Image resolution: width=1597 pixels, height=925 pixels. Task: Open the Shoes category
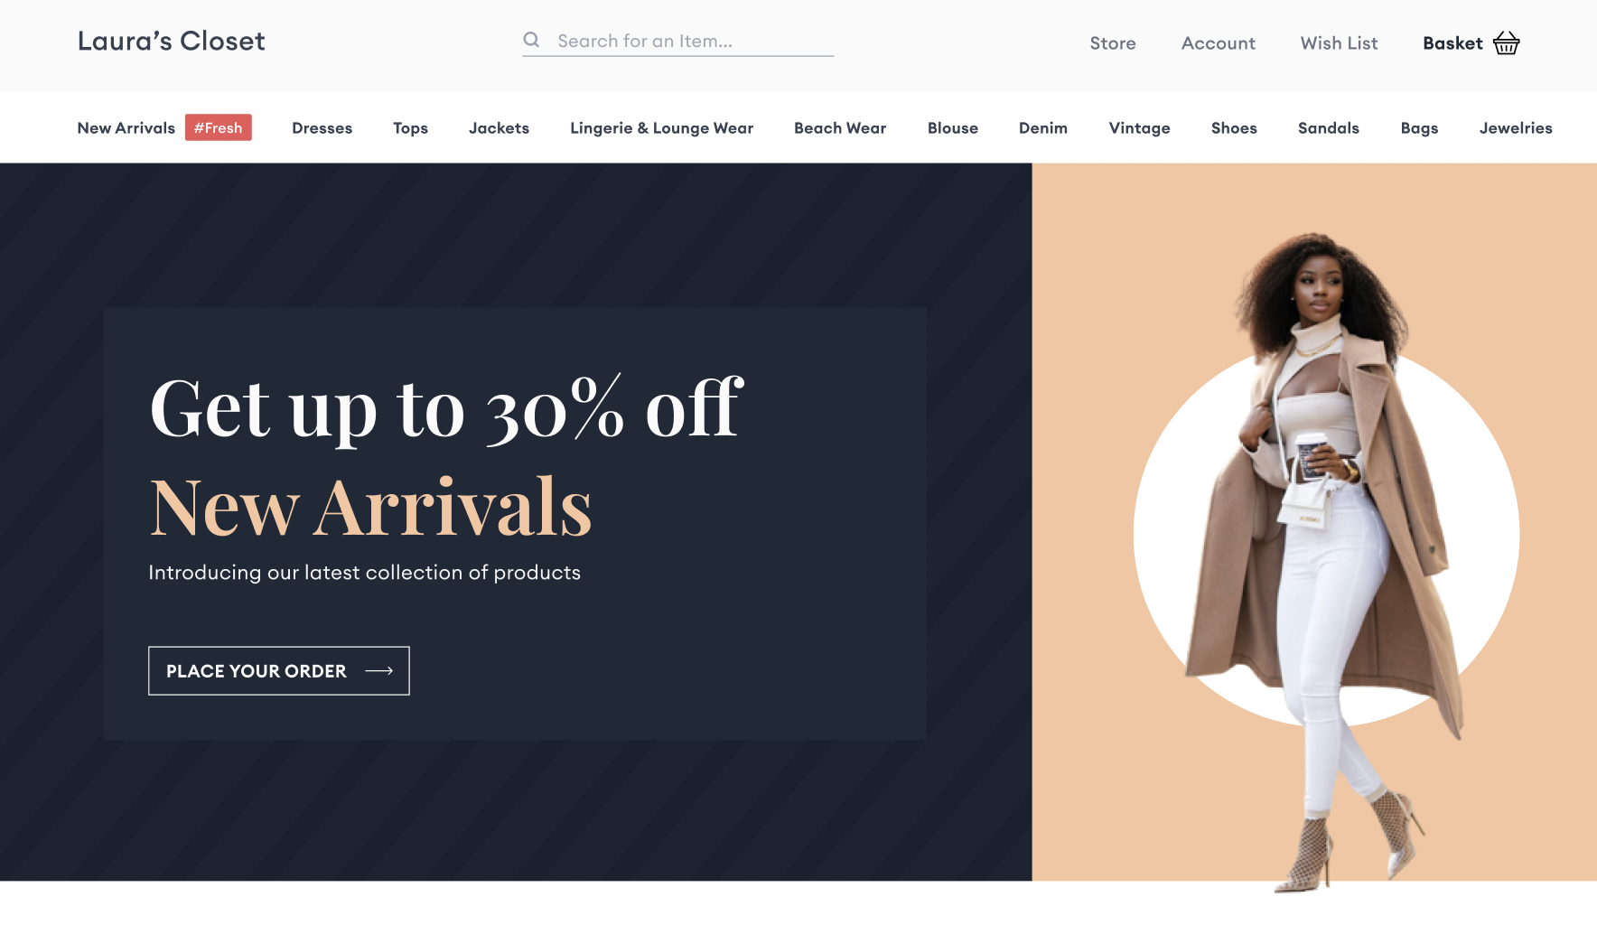click(1234, 128)
